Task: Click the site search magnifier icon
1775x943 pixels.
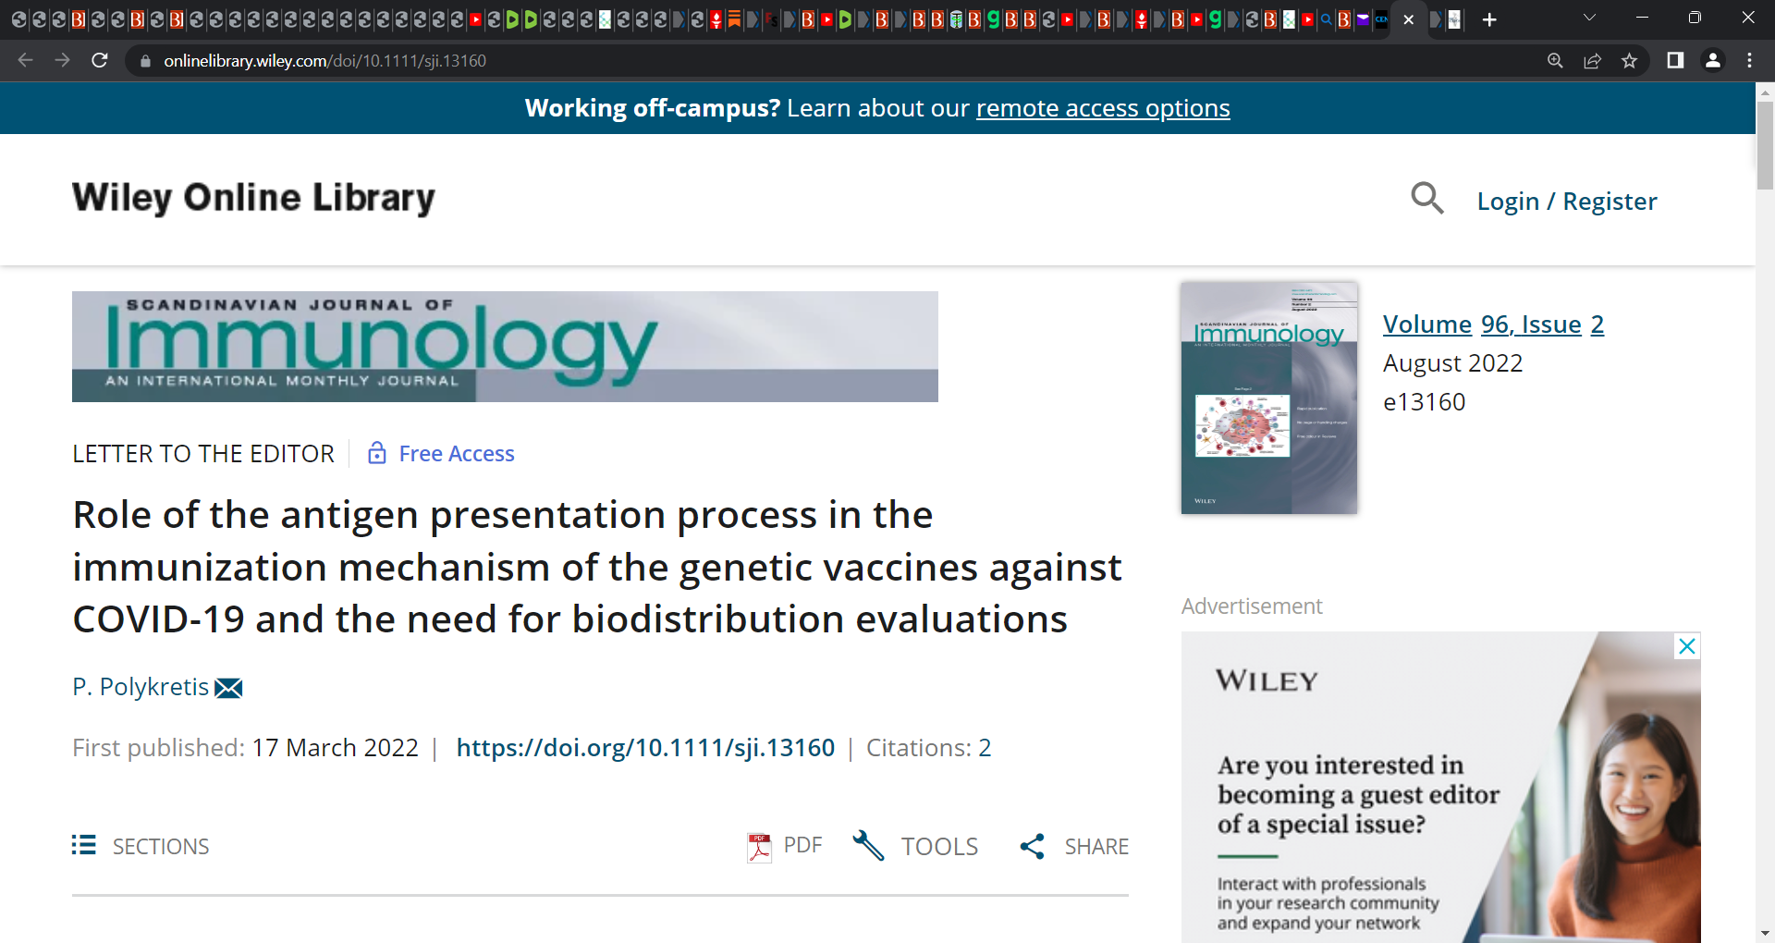Action: [x=1427, y=198]
